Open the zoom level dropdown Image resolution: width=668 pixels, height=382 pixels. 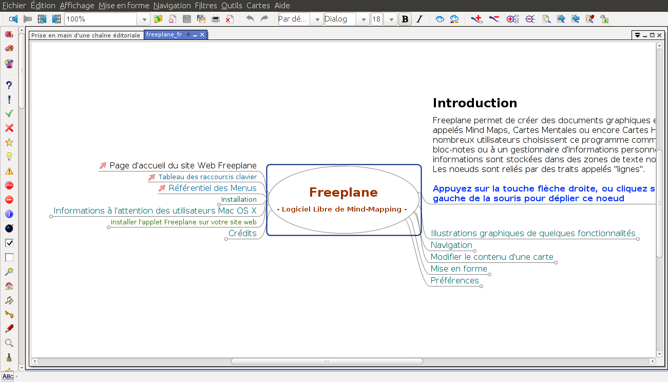tap(144, 18)
